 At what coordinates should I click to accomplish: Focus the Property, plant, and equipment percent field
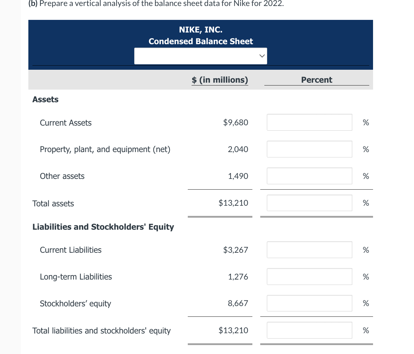click(309, 149)
